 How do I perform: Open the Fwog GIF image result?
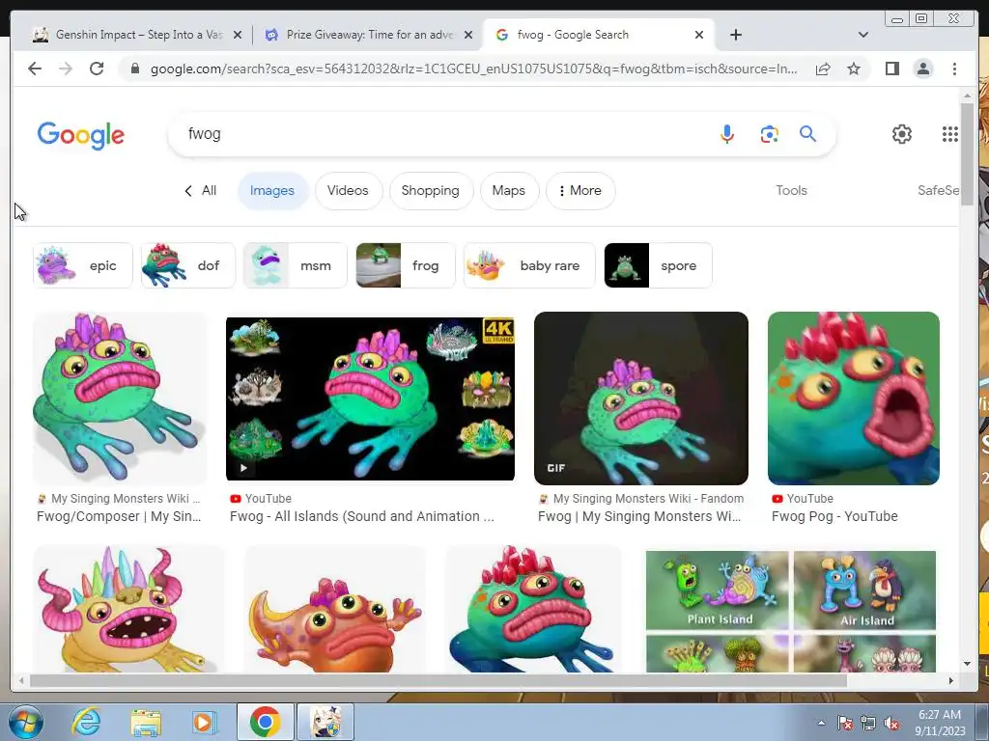coord(641,398)
